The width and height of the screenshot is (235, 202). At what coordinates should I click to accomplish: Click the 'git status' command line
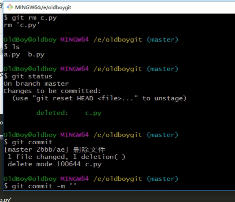(x=28, y=76)
